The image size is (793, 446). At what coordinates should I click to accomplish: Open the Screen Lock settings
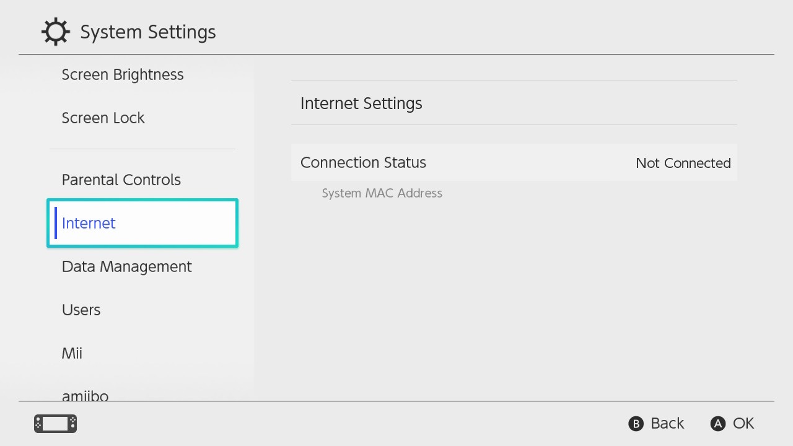tap(103, 118)
